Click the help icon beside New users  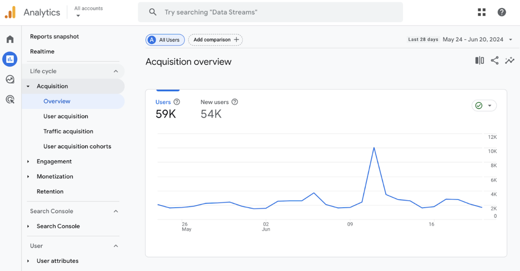(x=235, y=102)
